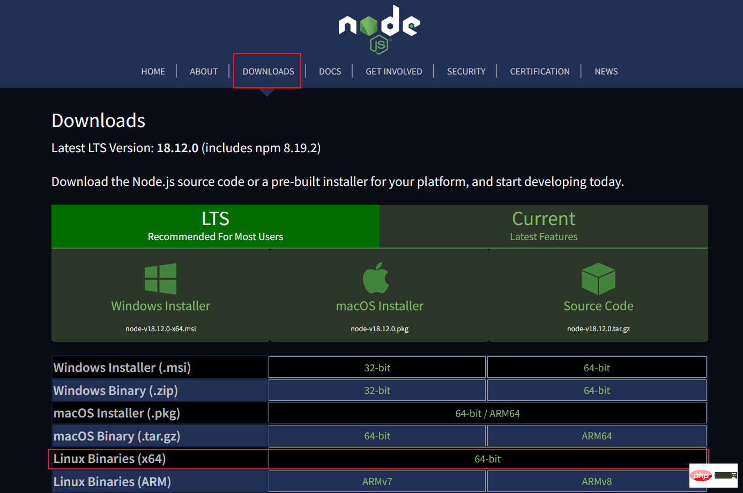This screenshot has width=743, height=493.
Task: Download node-v18.12.0.pkg file
Action: tap(380, 328)
